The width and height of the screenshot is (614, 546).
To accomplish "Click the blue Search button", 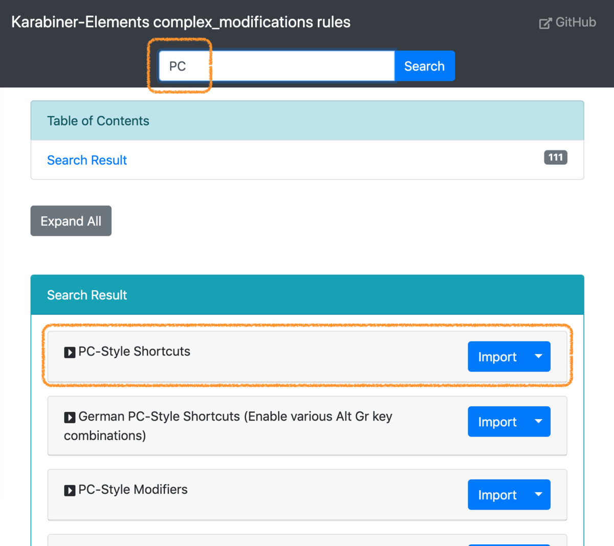I will tap(424, 66).
